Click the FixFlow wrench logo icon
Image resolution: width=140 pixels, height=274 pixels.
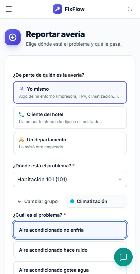58,9
